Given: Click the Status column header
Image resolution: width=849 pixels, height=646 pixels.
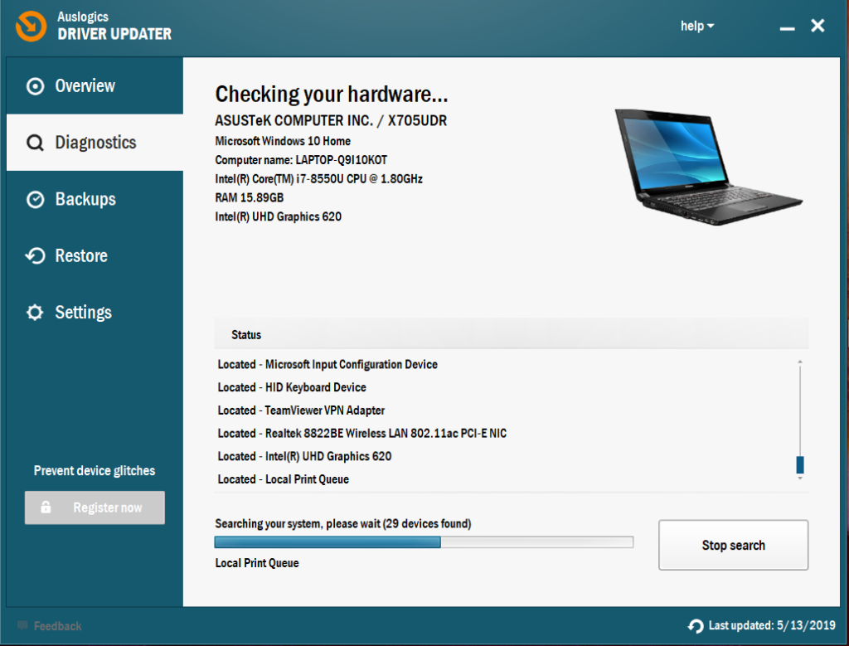Looking at the screenshot, I should click(x=245, y=335).
